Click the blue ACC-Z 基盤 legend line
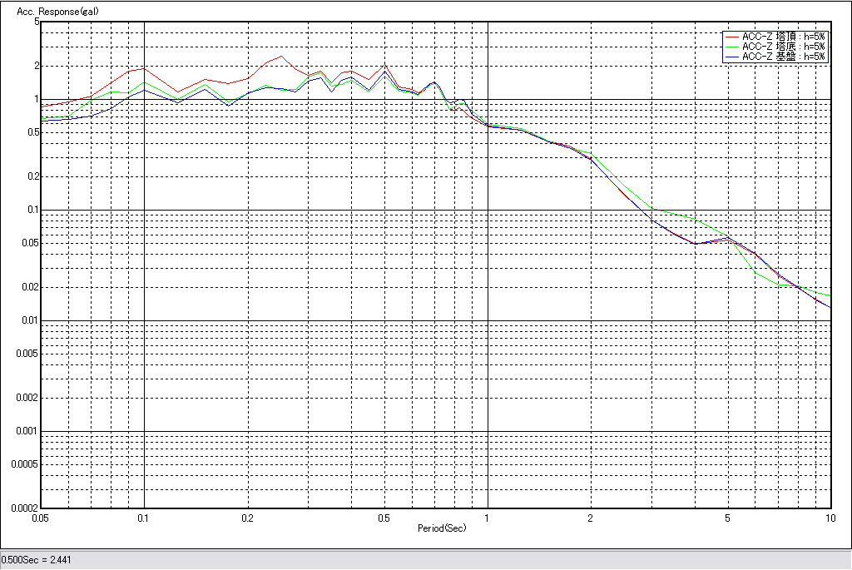The width and height of the screenshot is (852, 570). pyautogui.click(x=731, y=57)
